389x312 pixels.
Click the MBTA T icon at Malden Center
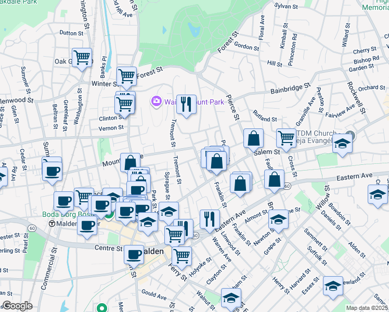(x=52, y=224)
